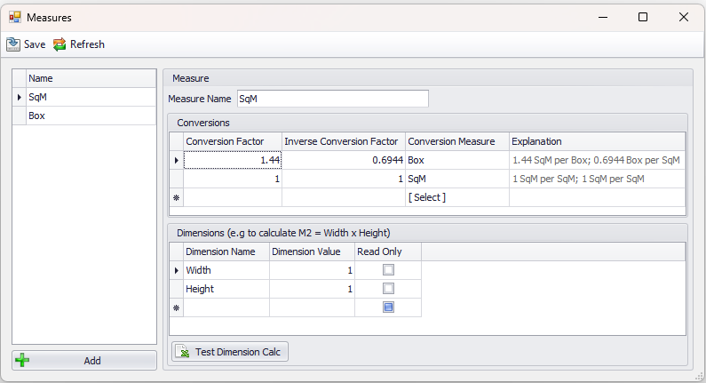Click the 1.44 conversion factor cell
This screenshot has height=383, width=706.
233,160
